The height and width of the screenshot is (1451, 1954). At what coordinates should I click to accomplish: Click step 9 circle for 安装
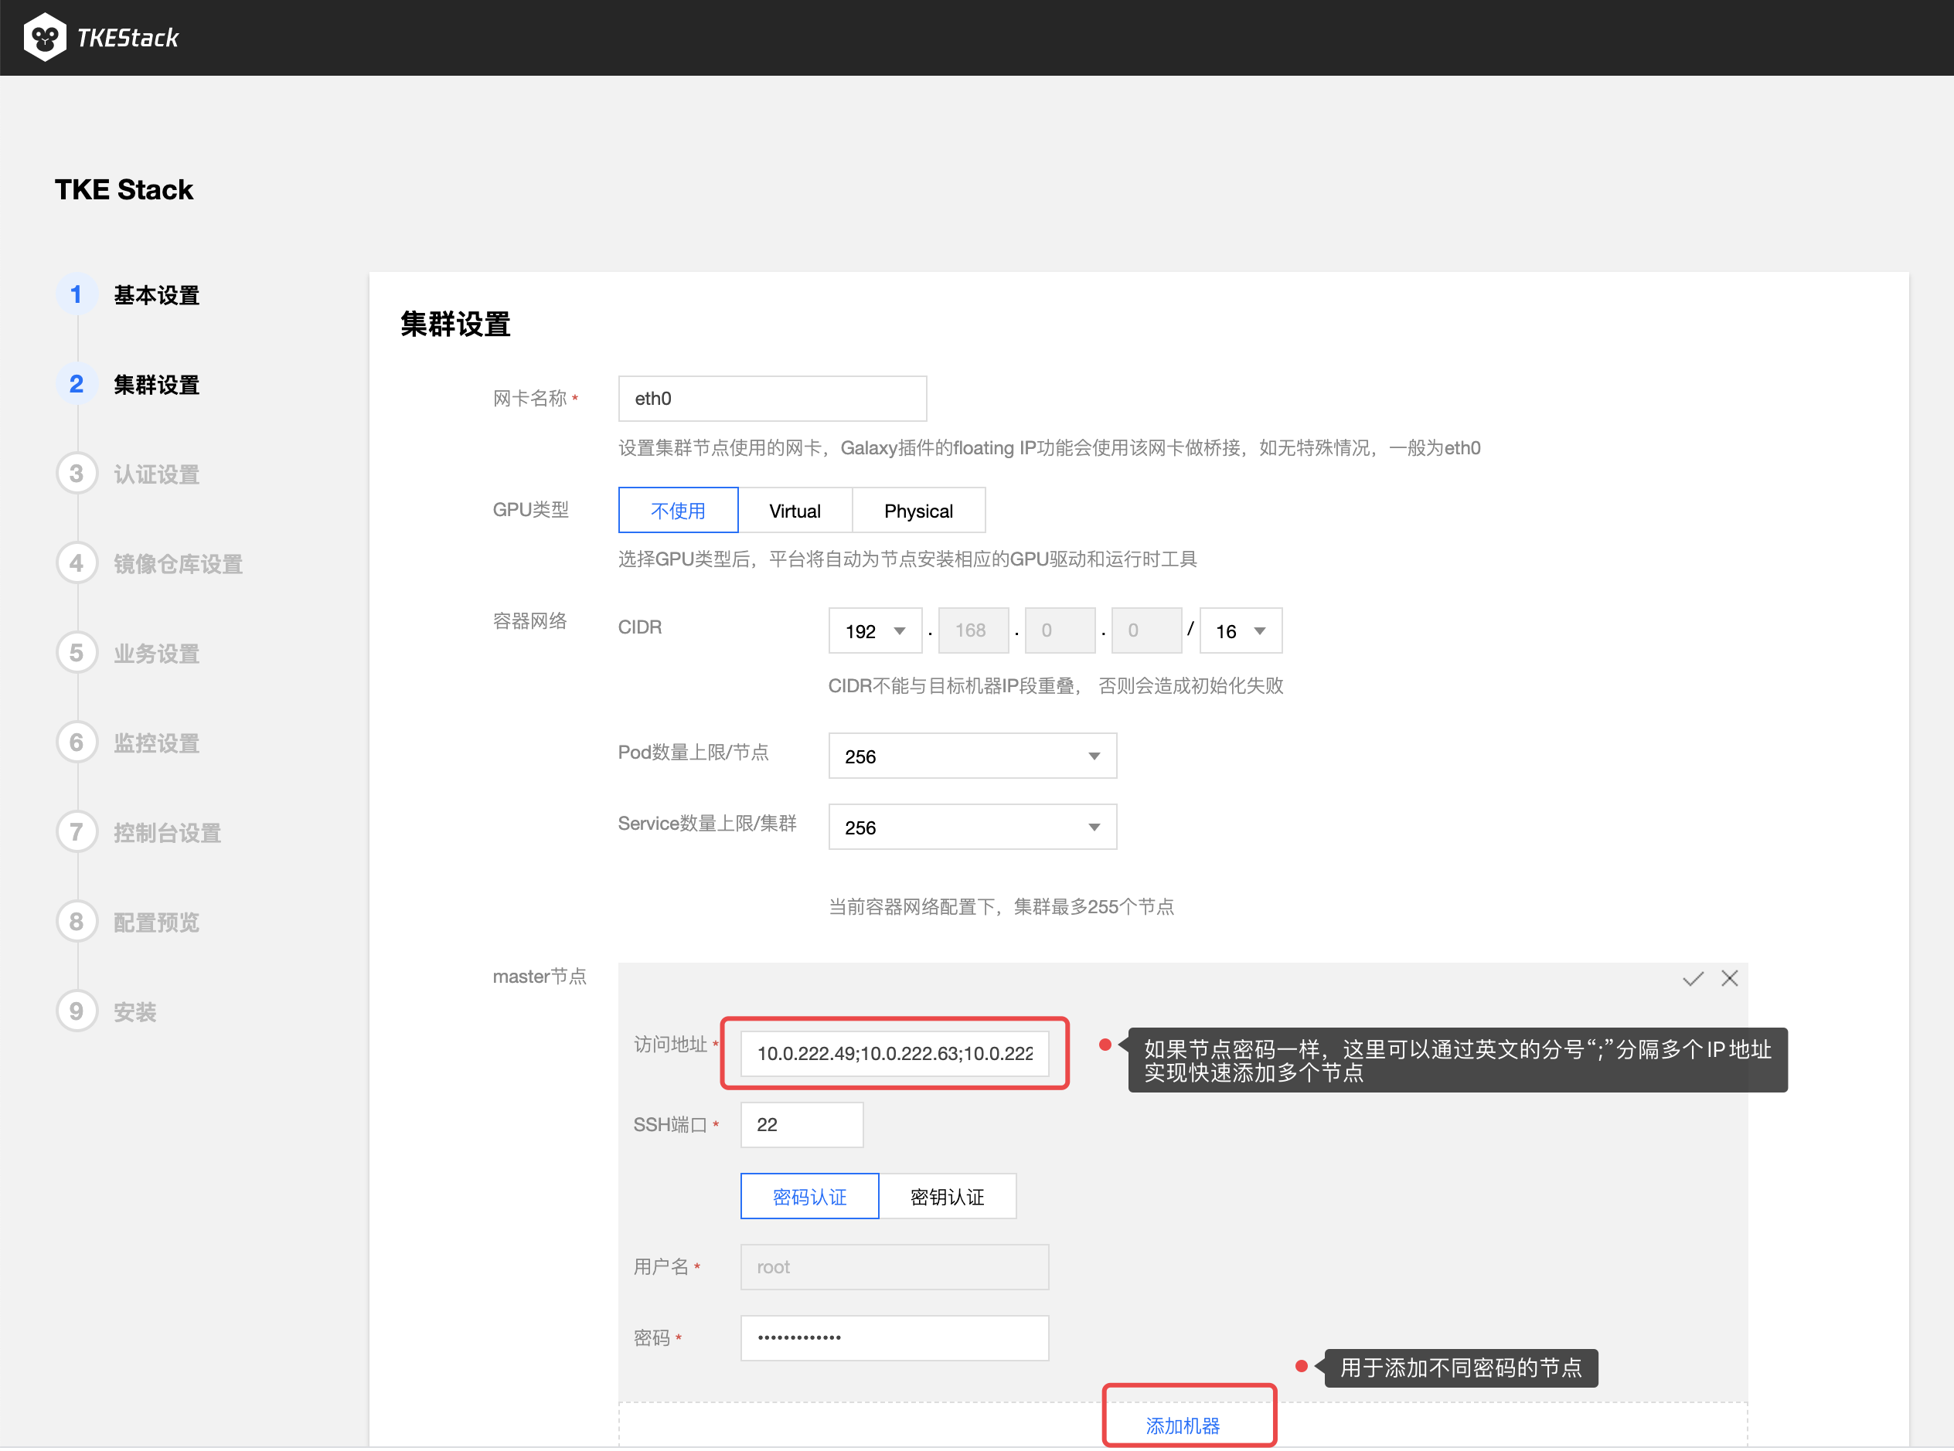(77, 1011)
